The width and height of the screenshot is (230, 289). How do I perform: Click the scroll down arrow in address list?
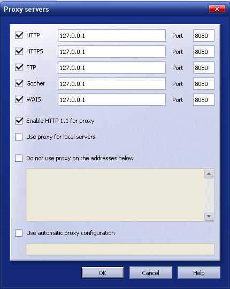tap(209, 216)
